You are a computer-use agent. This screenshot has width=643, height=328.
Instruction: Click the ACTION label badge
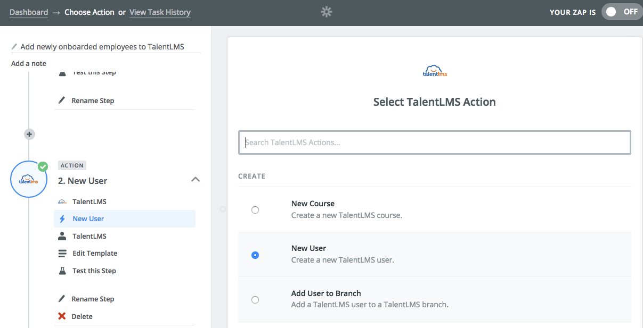click(x=72, y=165)
